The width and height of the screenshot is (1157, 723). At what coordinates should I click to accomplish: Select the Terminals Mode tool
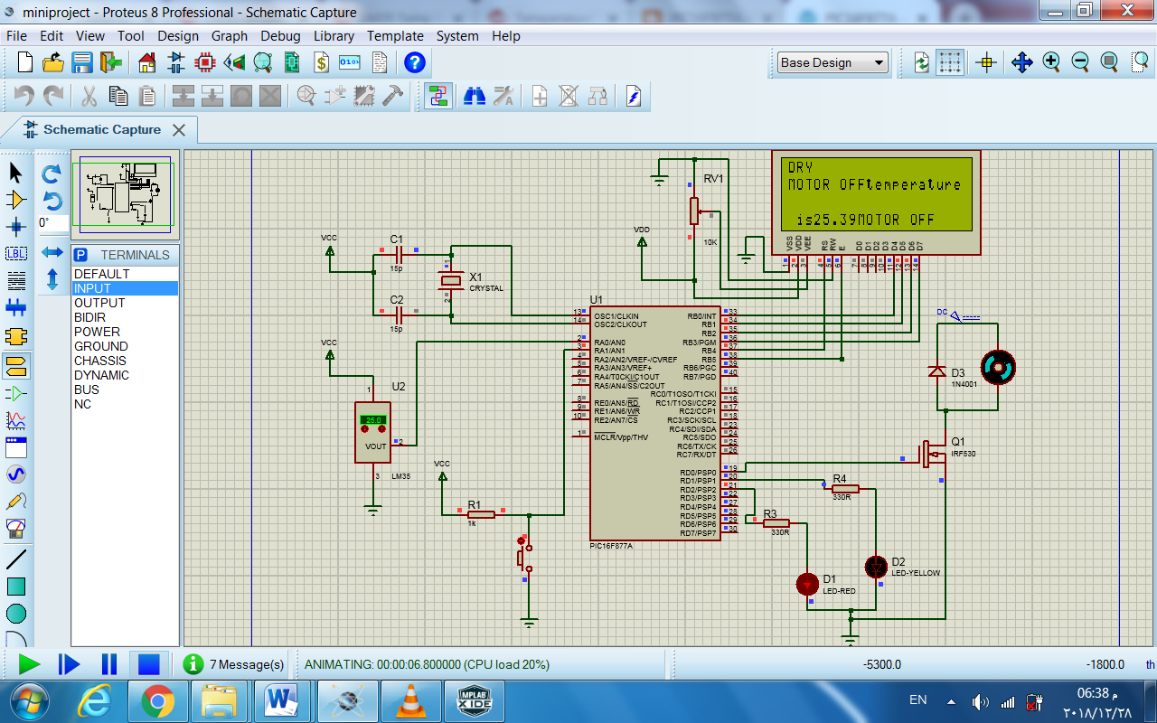click(15, 365)
